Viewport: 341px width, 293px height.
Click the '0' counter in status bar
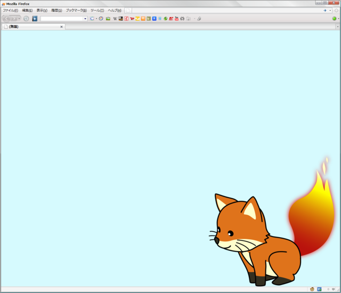click(x=328, y=289)
